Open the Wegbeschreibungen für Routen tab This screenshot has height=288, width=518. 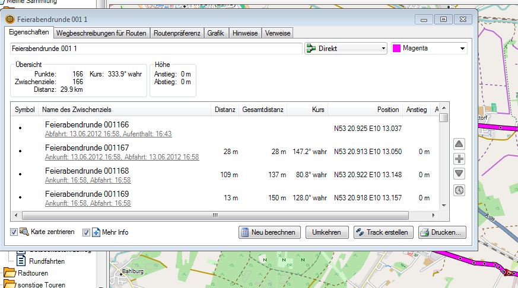click(101, 33)
